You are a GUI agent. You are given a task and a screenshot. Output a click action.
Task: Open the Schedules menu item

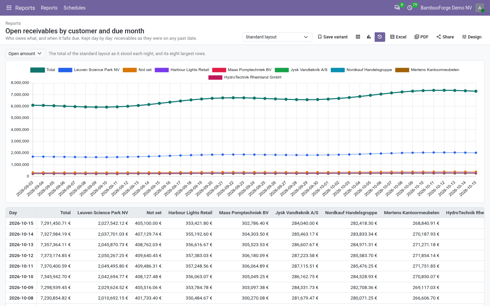[75, 8]
